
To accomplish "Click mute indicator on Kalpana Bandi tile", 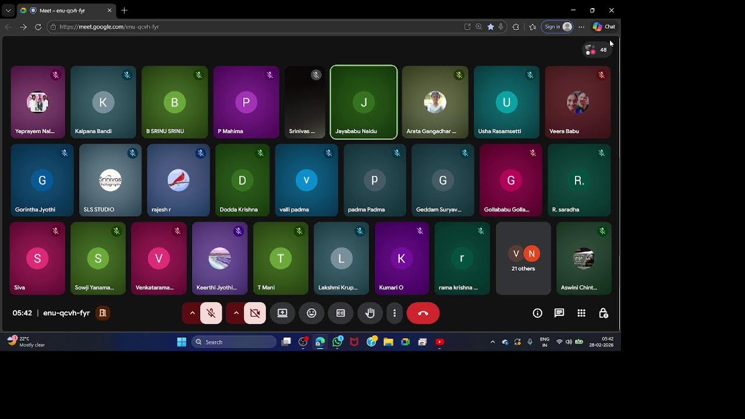I will 127,75.
